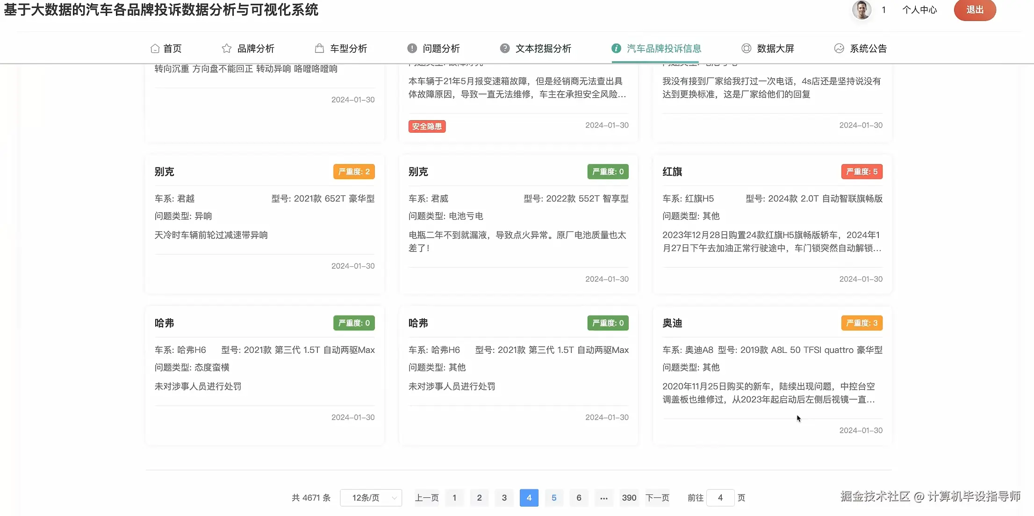The image size is (1034, 516).
Task: Click the 下一页 next page button
Action: pos(657,498)
